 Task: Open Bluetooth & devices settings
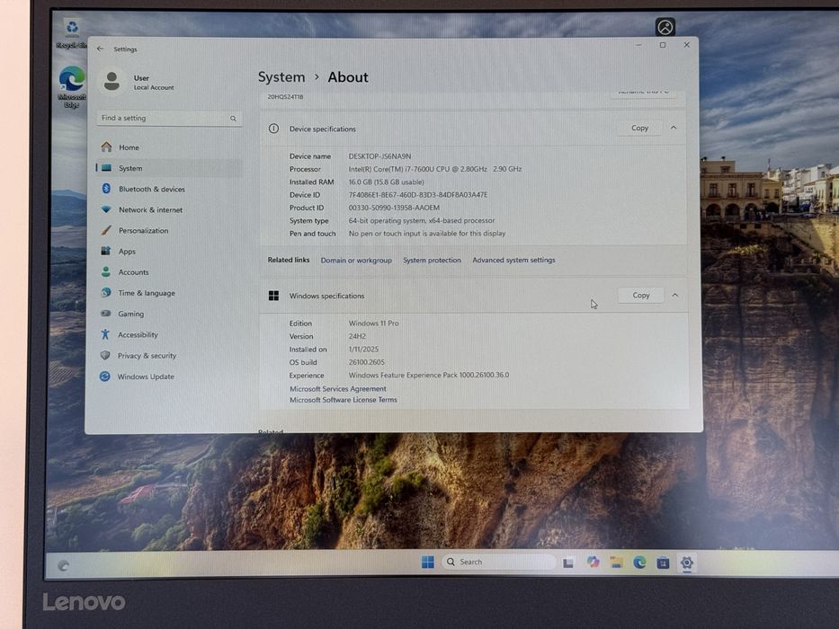[169, 189]
